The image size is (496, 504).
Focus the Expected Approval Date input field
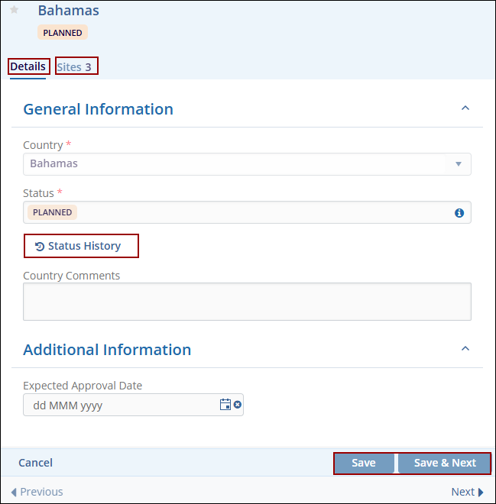122,405
